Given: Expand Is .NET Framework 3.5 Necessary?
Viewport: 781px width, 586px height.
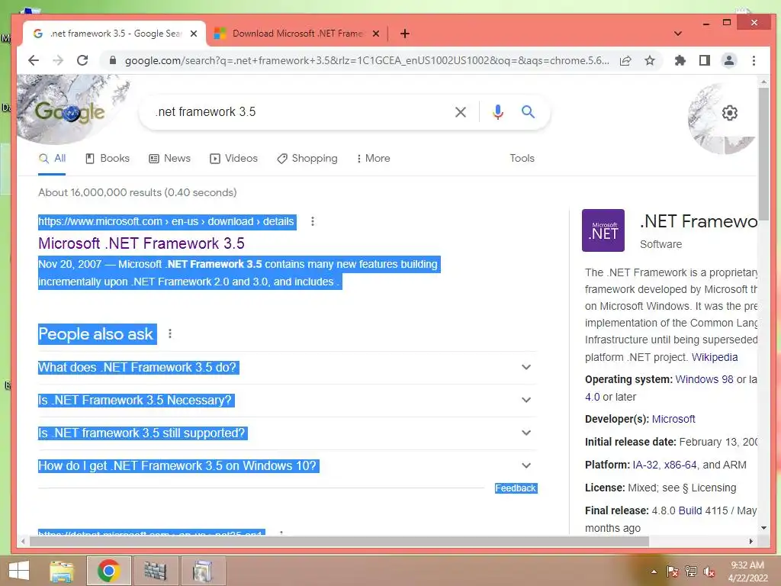Looking at the screenshot, I should click(x=287, y=400).
